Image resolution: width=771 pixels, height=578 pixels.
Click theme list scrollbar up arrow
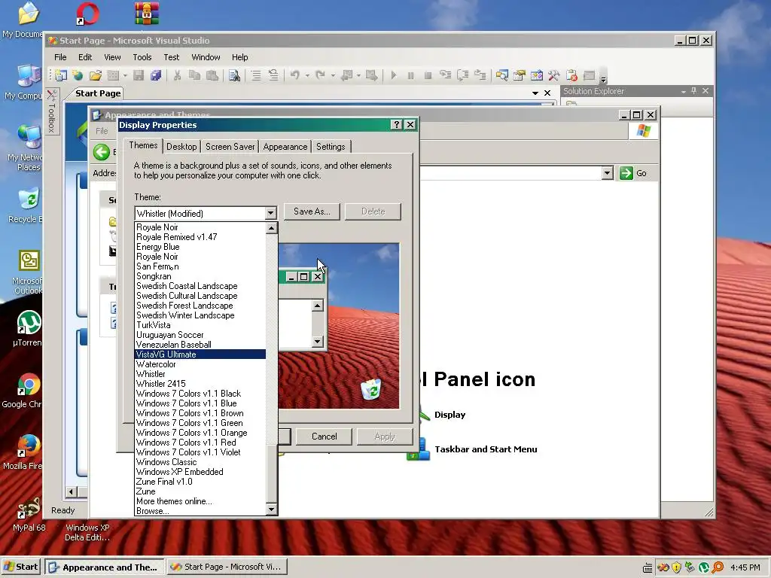click(271, 228)
